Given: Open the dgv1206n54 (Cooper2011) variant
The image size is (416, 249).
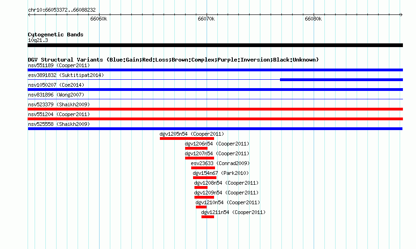Looking at the screenshot, I should 217,144.
